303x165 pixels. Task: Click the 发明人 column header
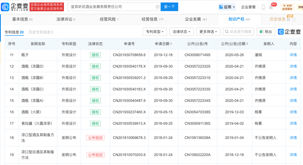pos(269,44)
